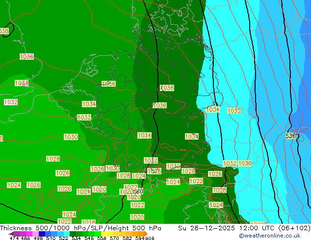311x240 pixels.
Task: Click the white-backed '1032' pressure label
Action: click(x=11, y=102)
